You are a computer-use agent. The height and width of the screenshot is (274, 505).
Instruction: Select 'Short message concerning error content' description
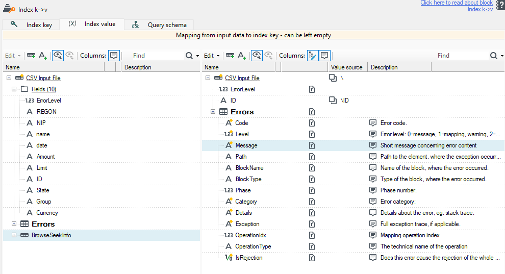(x=428, y=145)
